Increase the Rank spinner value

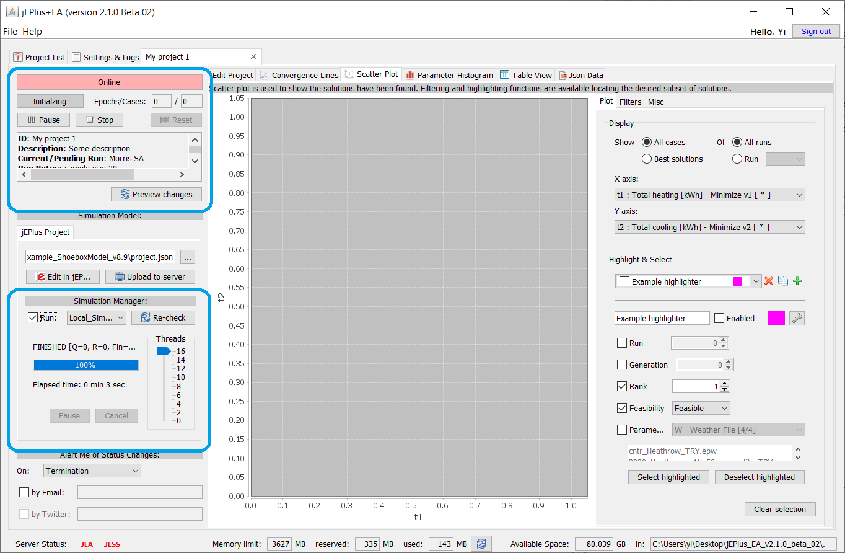725,383
